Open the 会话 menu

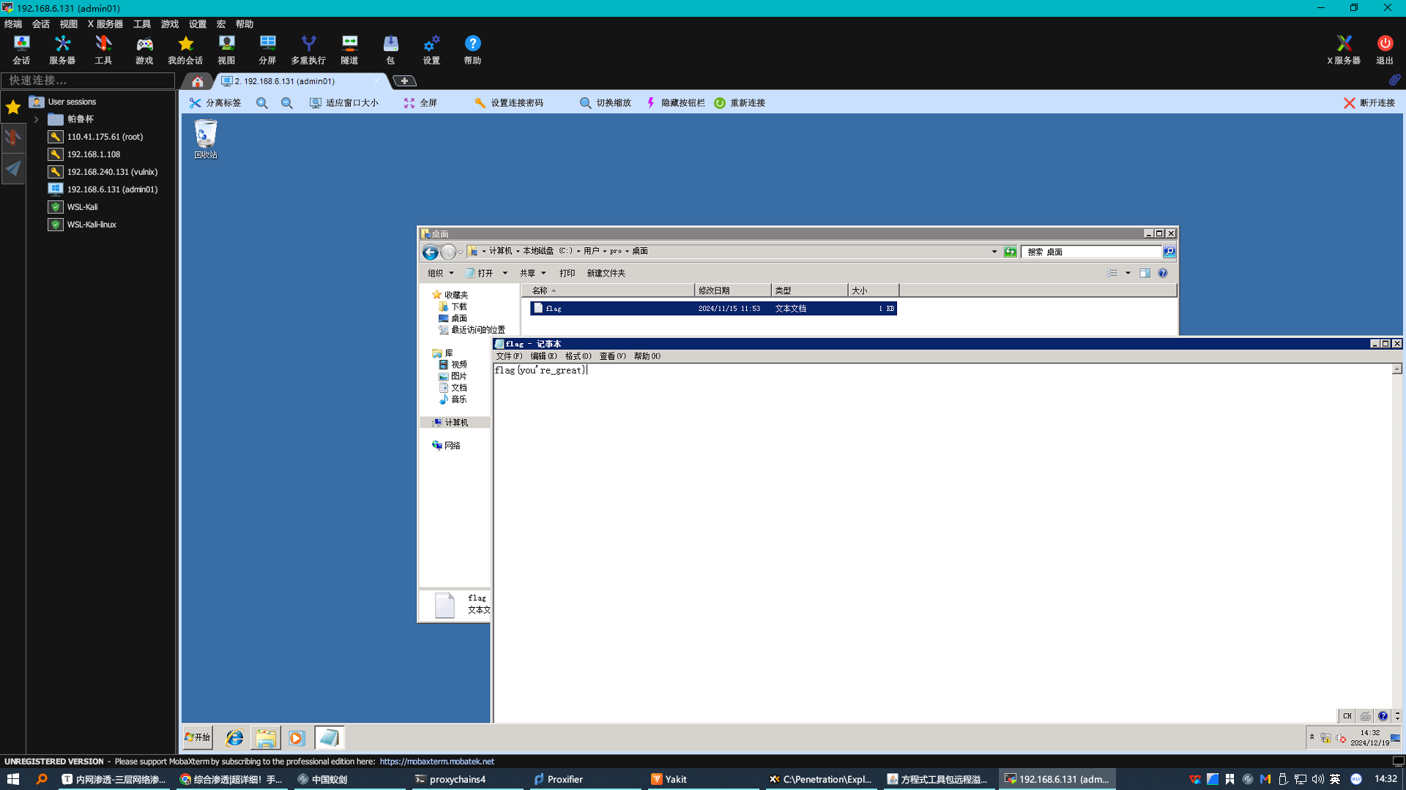(41, 24)
